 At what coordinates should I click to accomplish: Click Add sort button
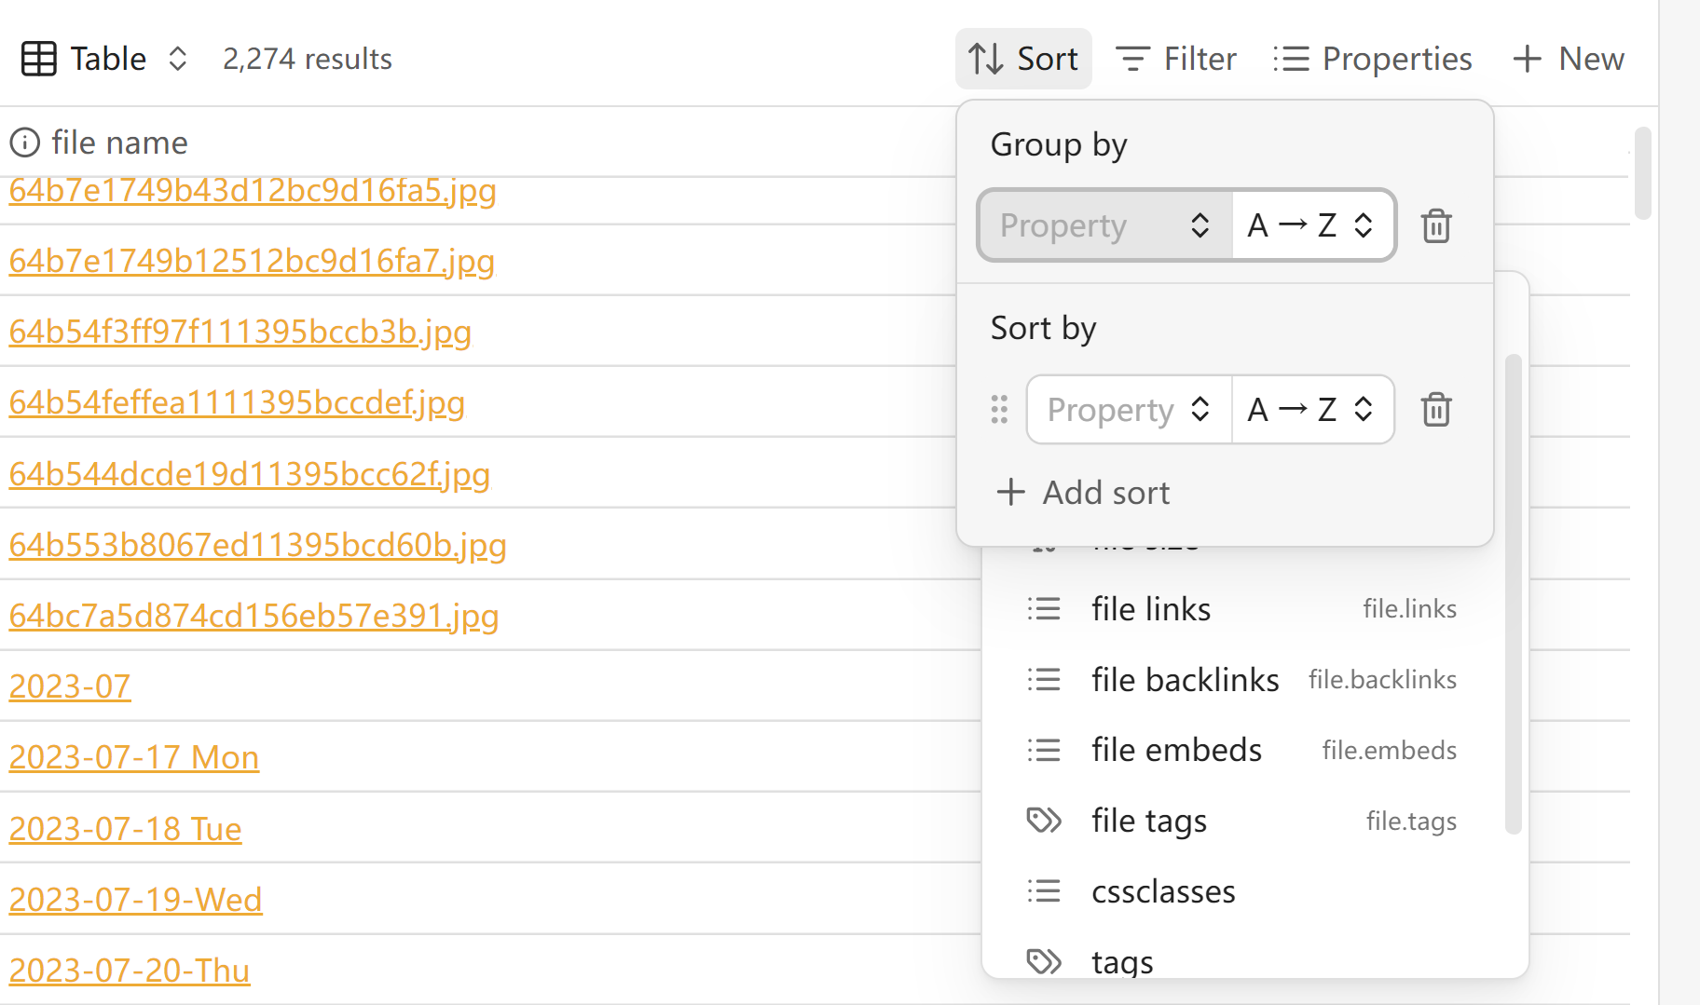[x=1084, y=493]
